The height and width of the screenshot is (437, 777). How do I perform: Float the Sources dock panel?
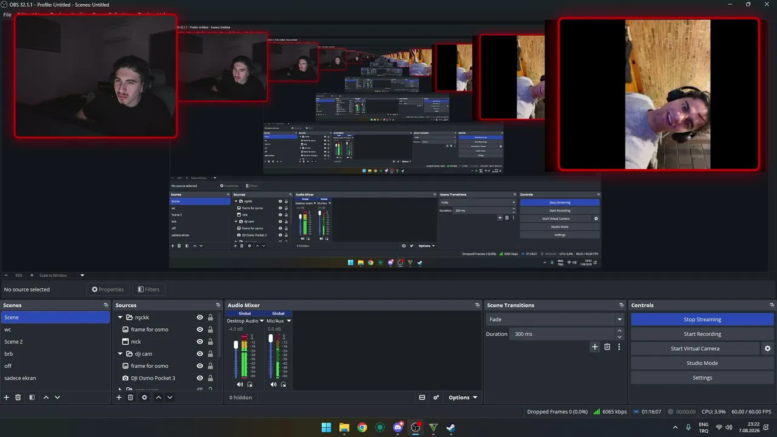click(x=218, y=305)
